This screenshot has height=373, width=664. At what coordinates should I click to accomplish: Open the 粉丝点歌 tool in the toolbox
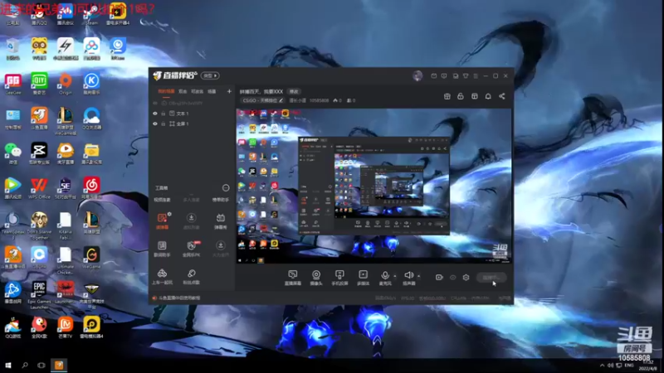click(x=192, y=277)
